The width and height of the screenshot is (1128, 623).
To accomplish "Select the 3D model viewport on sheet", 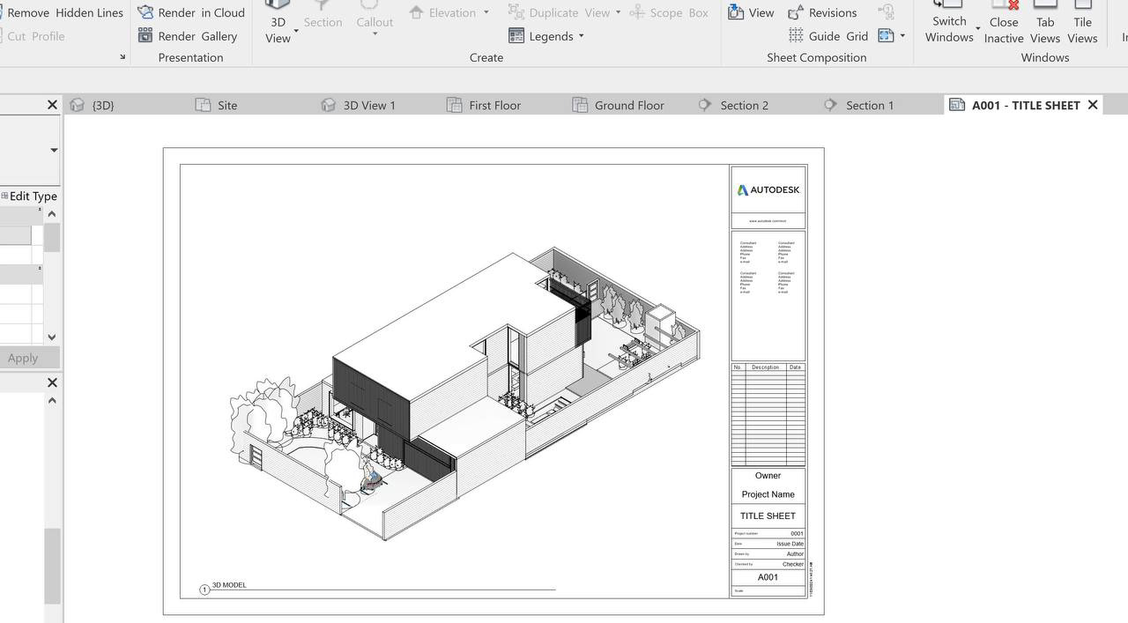I will click(x=464, y=395).
